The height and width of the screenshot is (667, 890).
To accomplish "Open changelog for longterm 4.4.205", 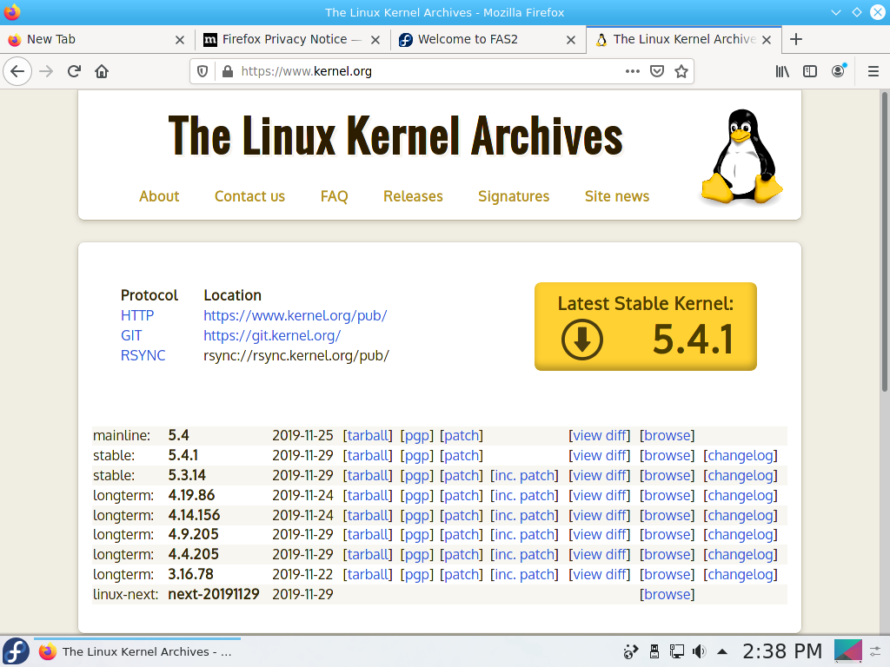I will coord(741,554).
